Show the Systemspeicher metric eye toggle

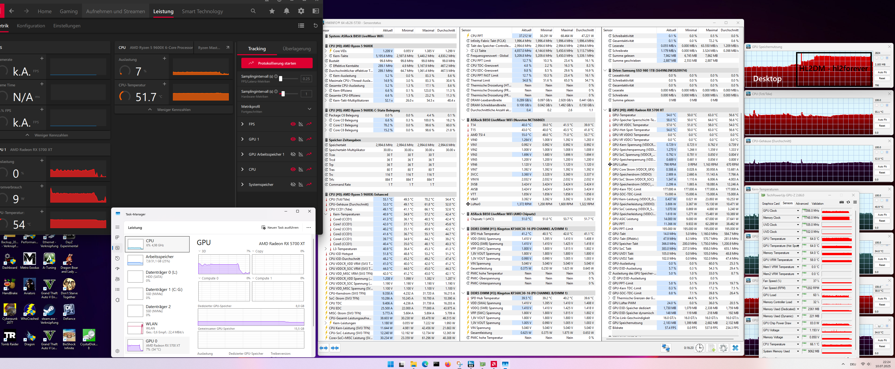(x=293, y=184)
